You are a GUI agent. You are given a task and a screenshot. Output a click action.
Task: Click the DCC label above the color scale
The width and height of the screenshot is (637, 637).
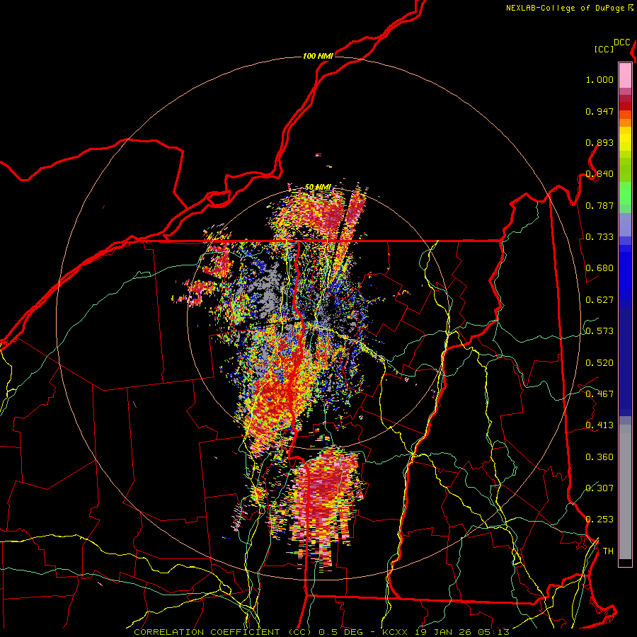click(x=621, y=42)
